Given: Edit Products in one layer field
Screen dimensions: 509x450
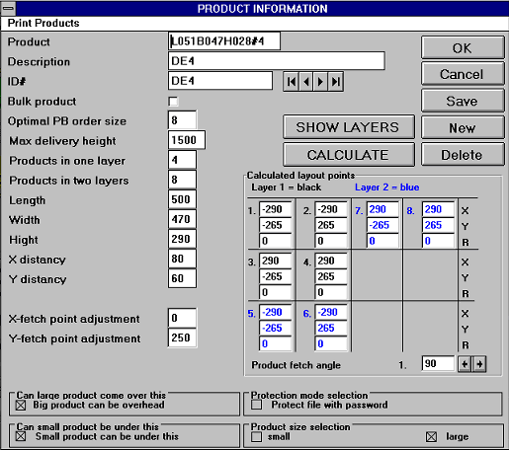Looking at the screenshot, I should [x=182, y=160].
